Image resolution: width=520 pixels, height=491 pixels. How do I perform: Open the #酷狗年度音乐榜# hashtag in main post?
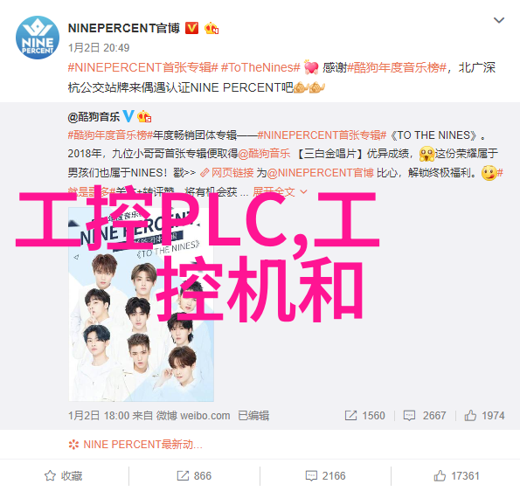click(397, 67)
